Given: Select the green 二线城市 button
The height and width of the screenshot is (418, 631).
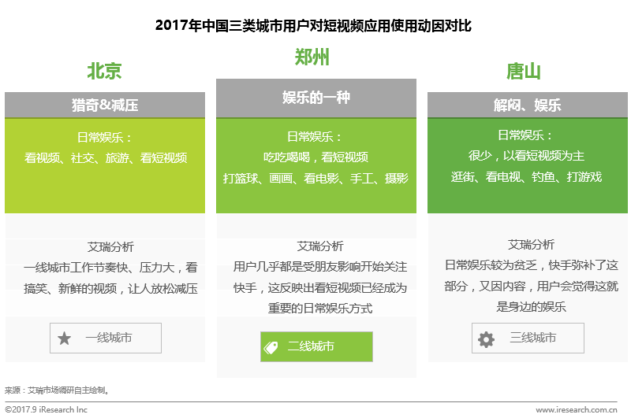Looking at the screenshot, I should (316, 346).
